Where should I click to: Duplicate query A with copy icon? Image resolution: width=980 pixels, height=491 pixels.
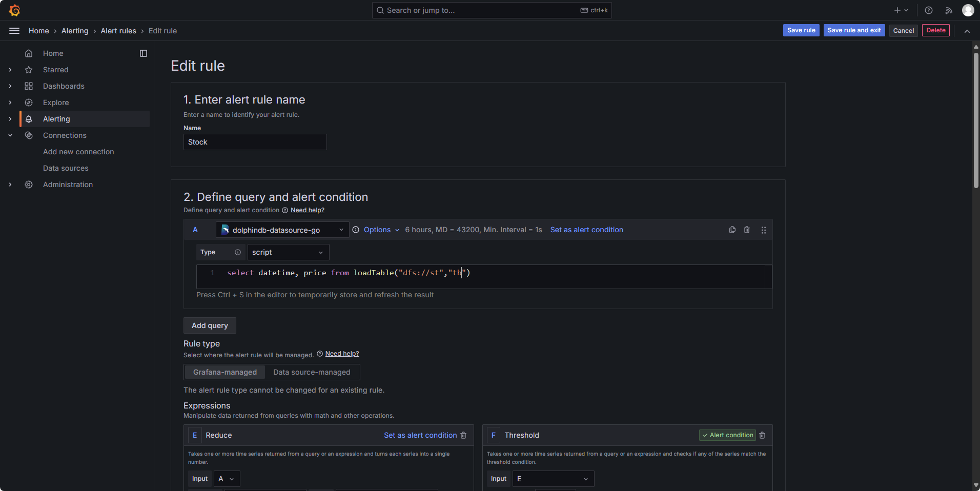732,230
